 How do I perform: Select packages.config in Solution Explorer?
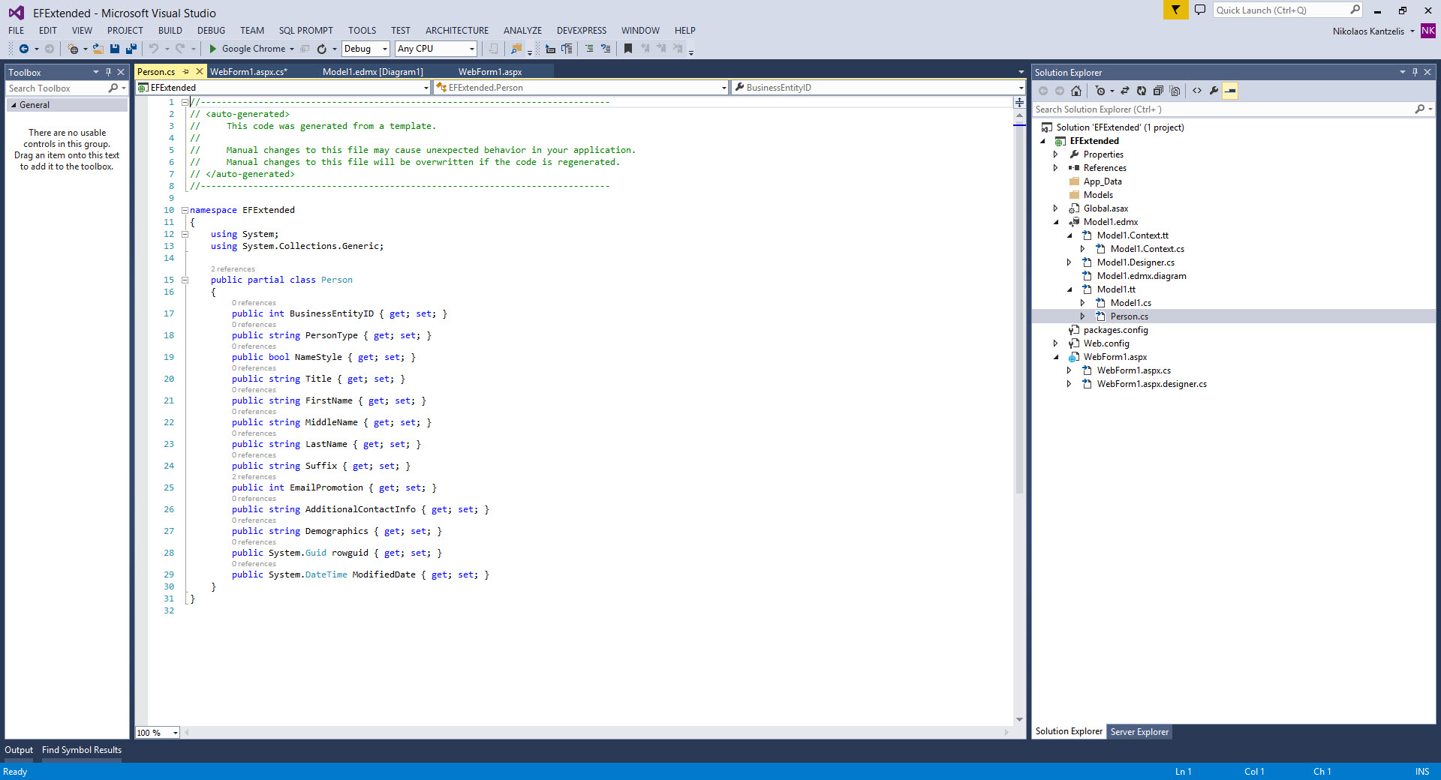coord(1115,330)
